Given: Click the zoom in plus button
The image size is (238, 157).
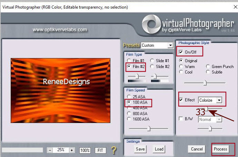Looking at the screenshot, I should point(72,150).
